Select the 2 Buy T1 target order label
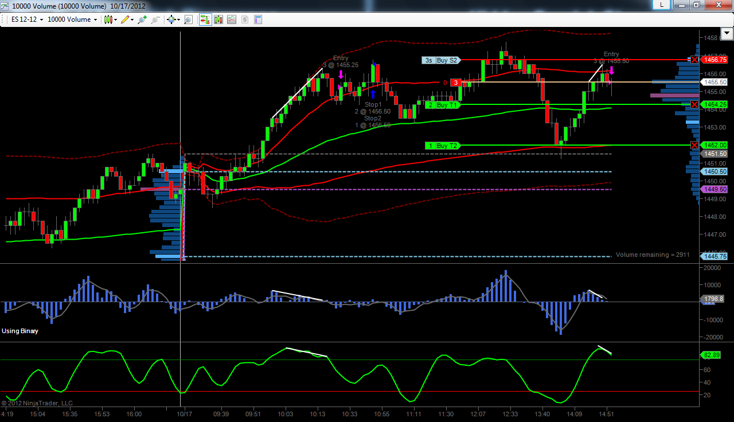The image size is (734, 422). (x=443, y=105)
